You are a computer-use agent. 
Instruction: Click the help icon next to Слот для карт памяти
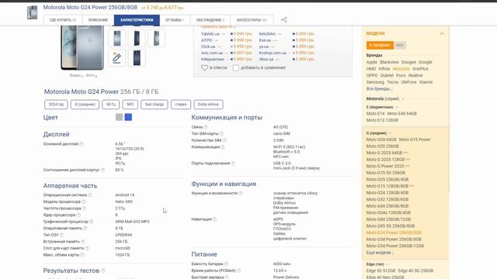pyautogui.click(x=87, y=248)
